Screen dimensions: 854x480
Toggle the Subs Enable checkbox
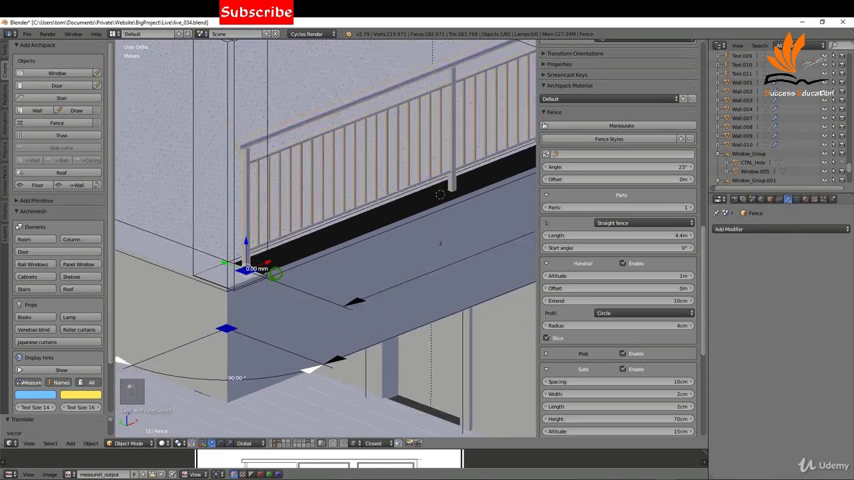coord(622,369)
